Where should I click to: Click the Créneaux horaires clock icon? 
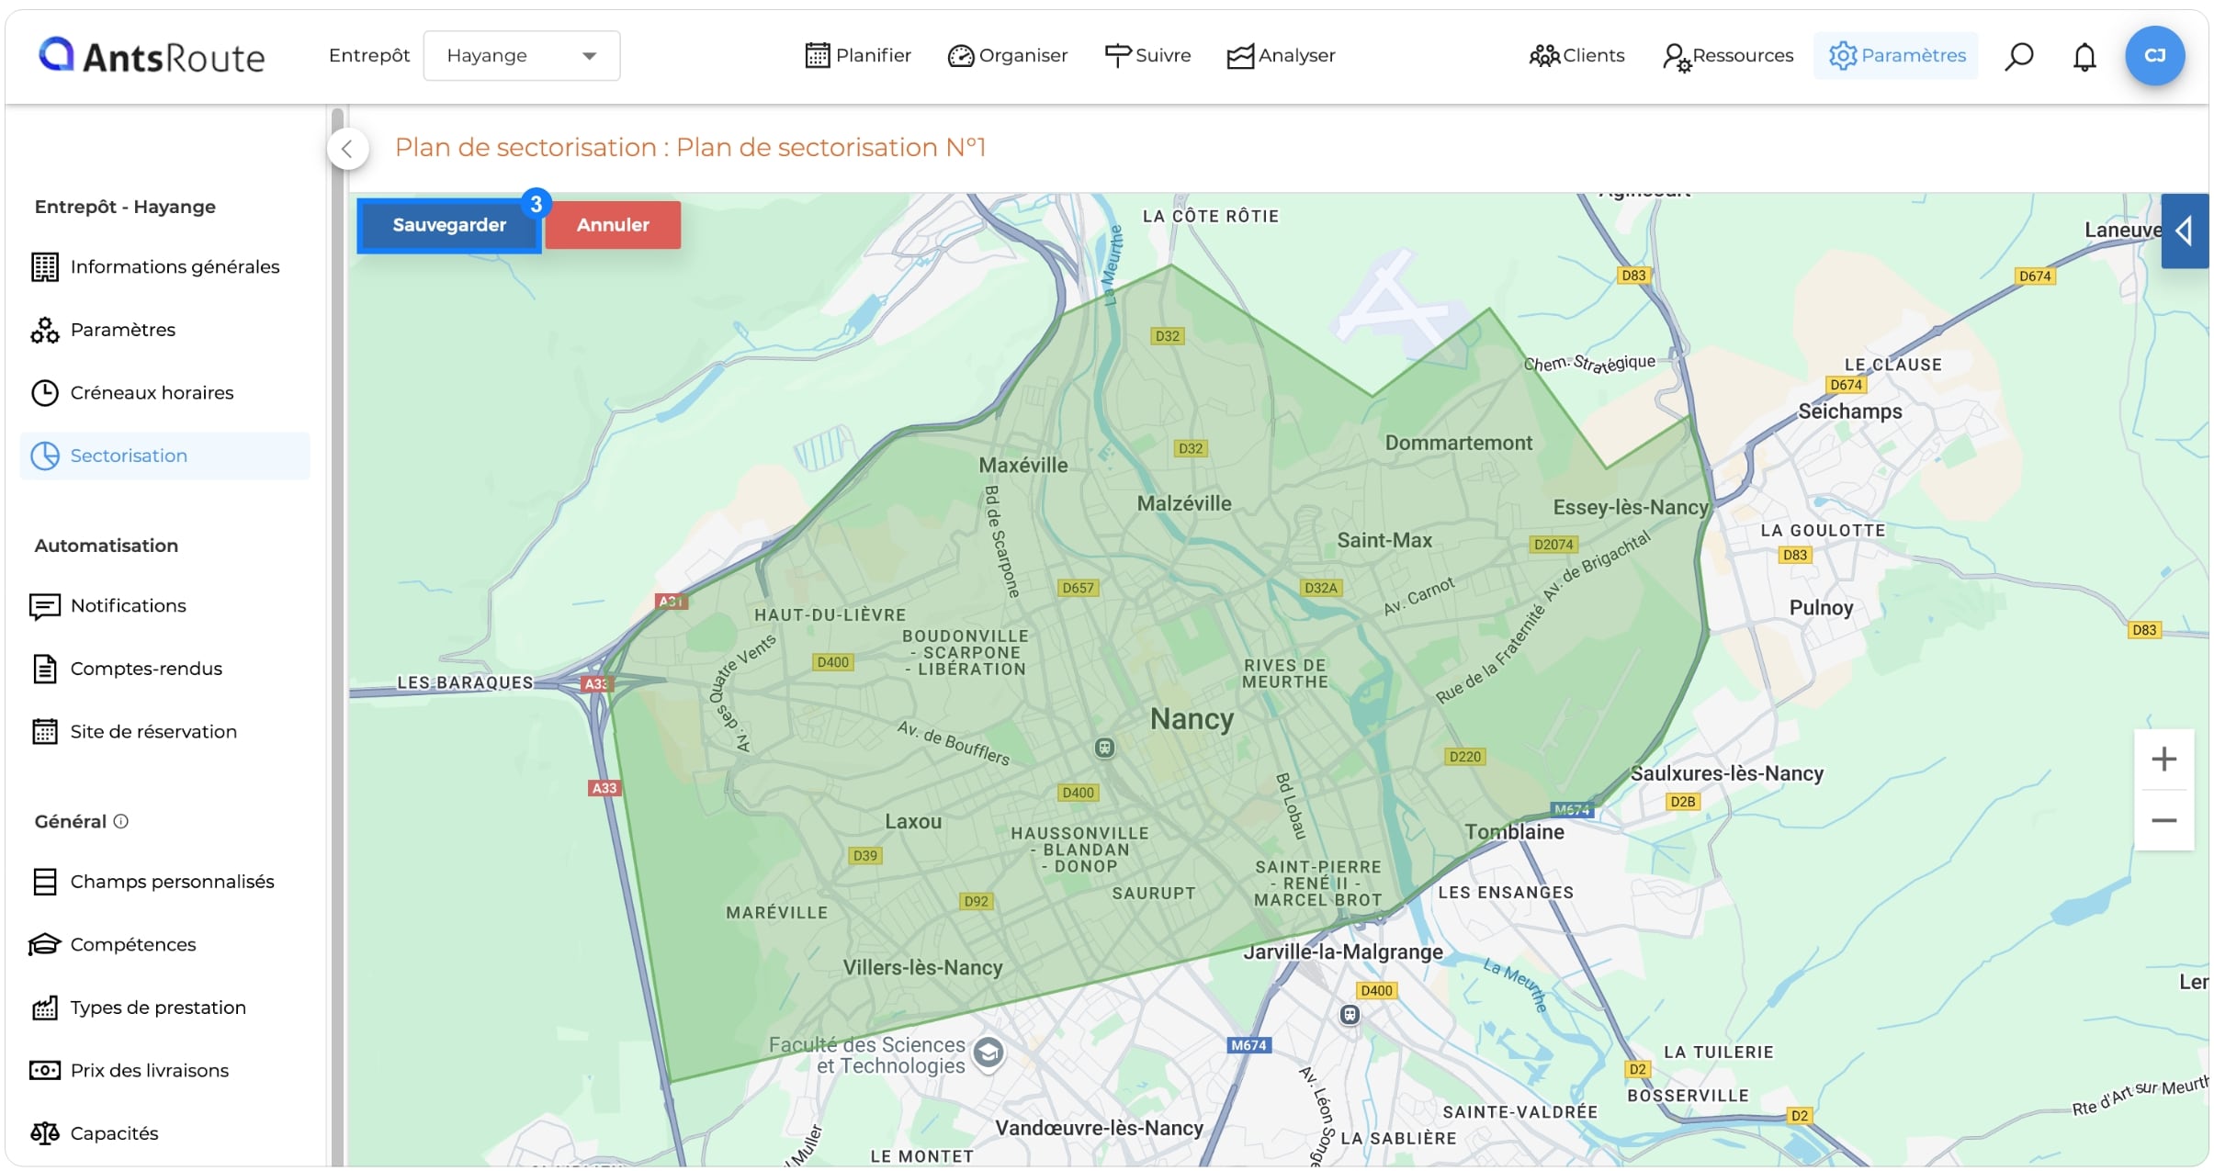44,393
